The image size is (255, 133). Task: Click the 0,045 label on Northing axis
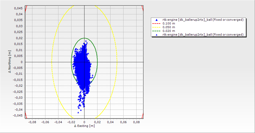(18, 8)
